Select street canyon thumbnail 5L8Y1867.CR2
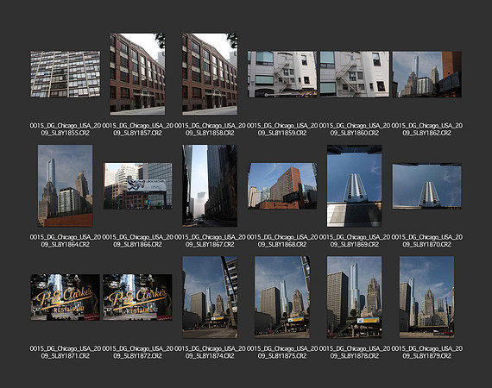This screenshot has height=388, width=492. point(210,186)
